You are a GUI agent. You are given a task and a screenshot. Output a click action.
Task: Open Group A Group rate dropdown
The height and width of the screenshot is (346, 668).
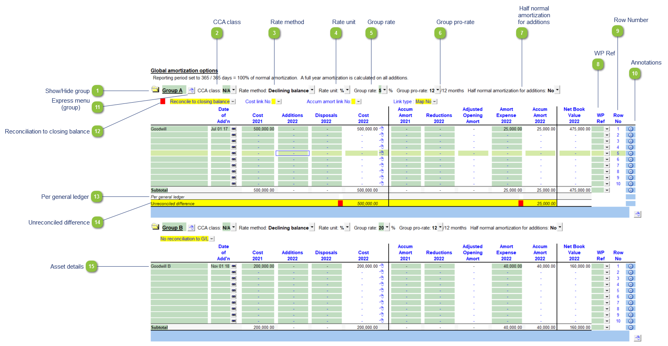click(x=385, y=90)
